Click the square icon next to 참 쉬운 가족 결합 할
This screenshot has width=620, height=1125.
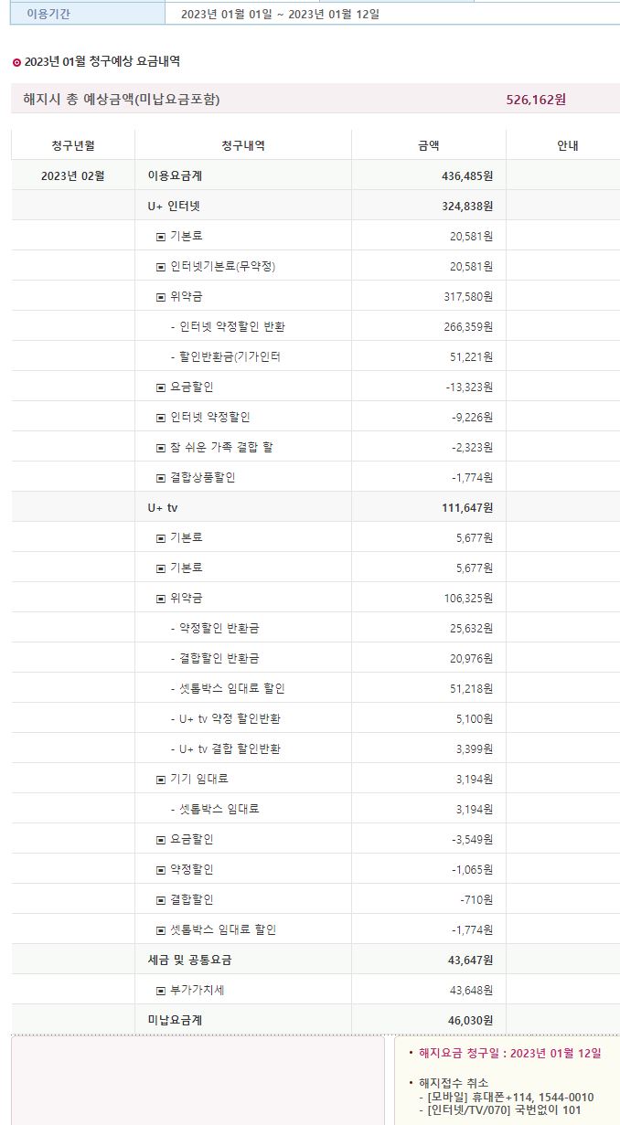tap(161, 448)
